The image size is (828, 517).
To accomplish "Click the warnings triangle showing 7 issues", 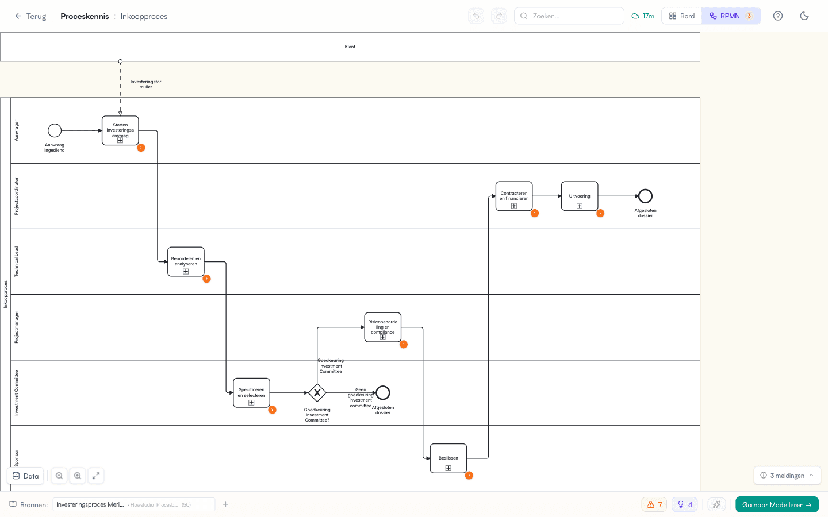I will (x=654, y=504).
